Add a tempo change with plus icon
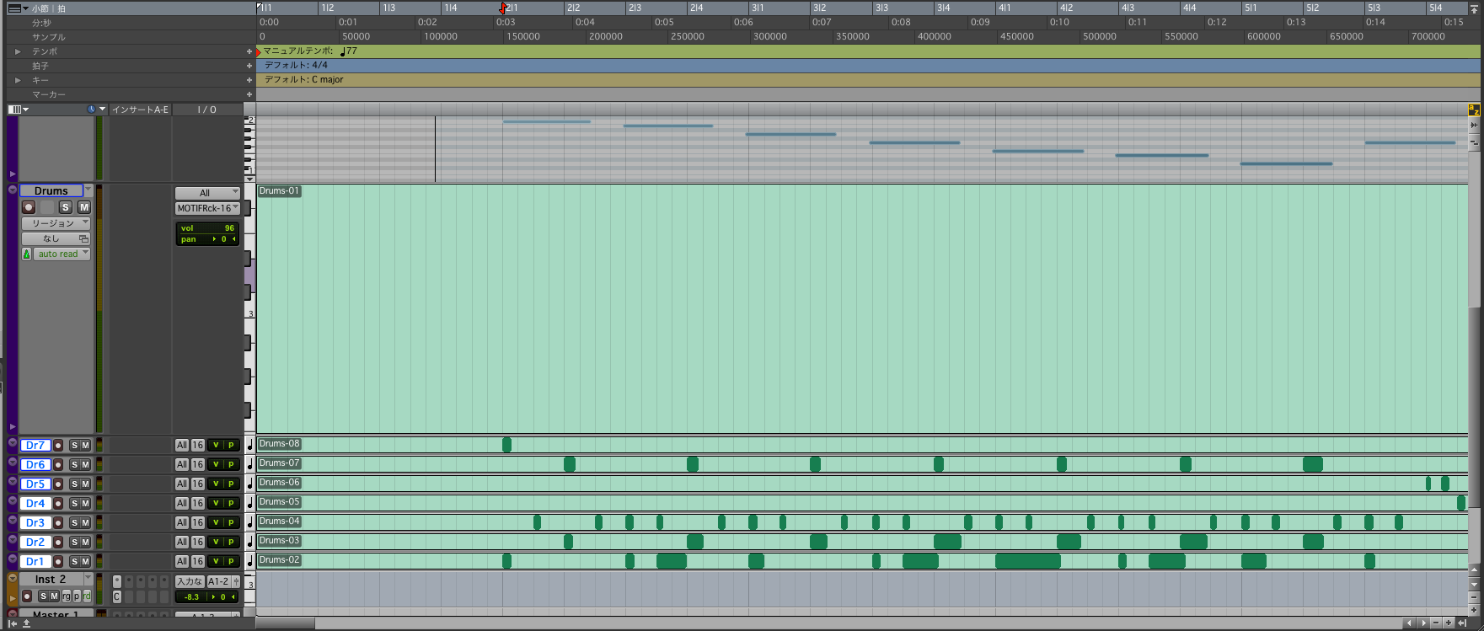The width and height of the screenshot is (1484, 631). point(249,51)
